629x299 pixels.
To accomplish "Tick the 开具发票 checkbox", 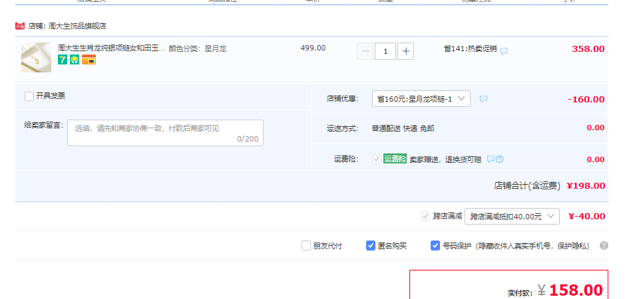I will 29,96.
